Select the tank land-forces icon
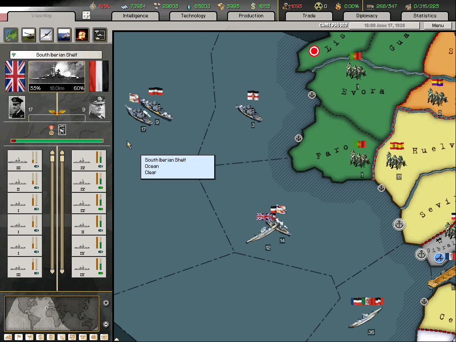Screen dimensions: 456x342 tap(28, 34)
